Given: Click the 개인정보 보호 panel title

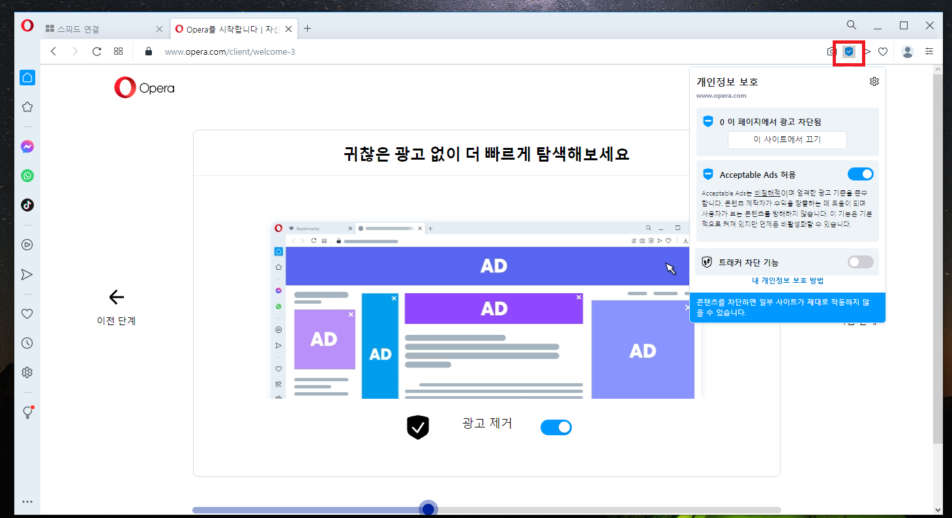Looking at the screenshot, I should coord(727,82).
